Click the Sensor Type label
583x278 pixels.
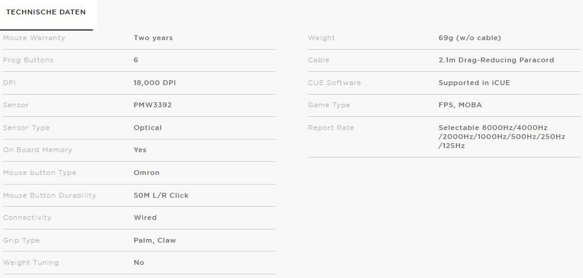[x=26, y=128]
